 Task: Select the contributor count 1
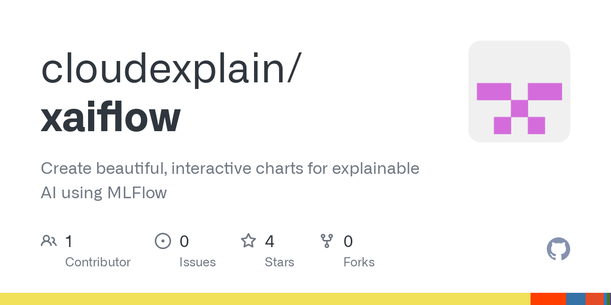(x=69, y=241)
